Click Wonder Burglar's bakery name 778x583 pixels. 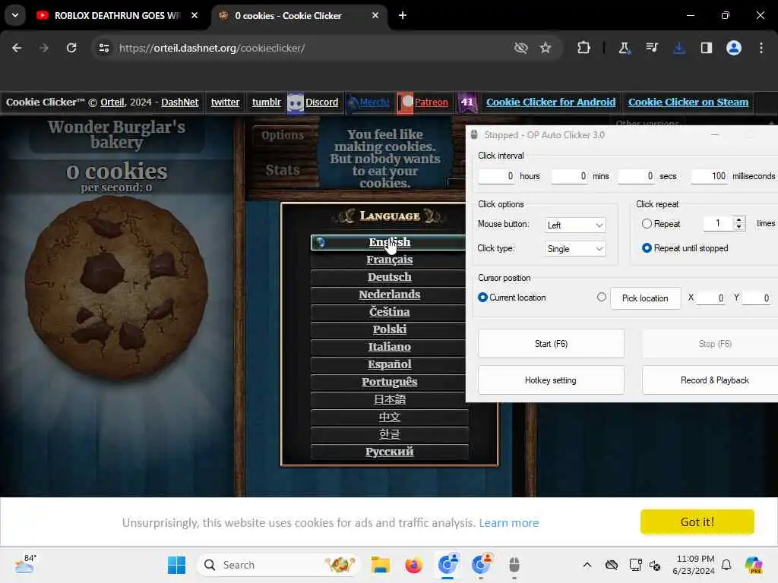click(x=116, y=134)
